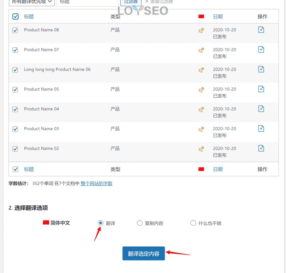
Task: Click the Product Name 07 title
Action: coord(41,50)
